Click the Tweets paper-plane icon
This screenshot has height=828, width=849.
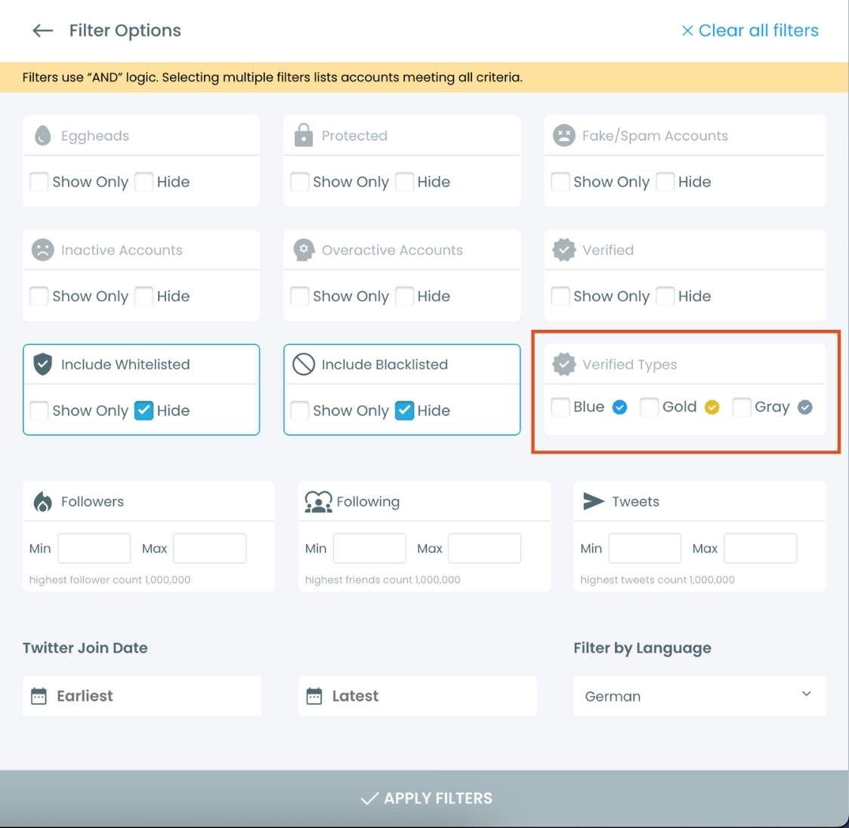click(594, 500)
